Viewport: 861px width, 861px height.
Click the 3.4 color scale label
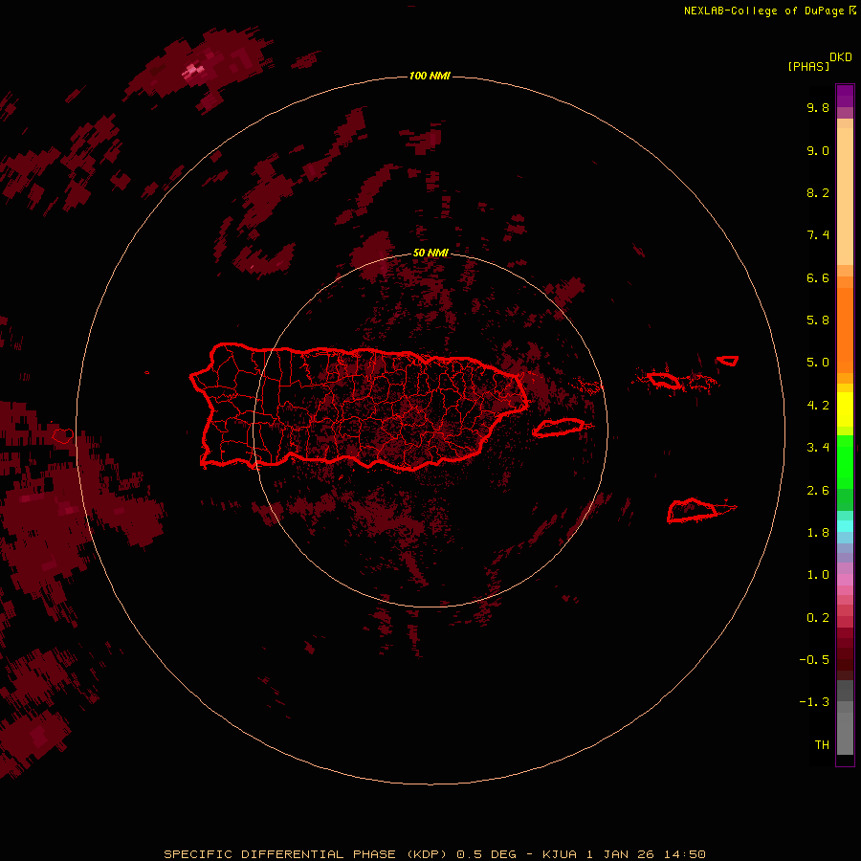[818, 448]
